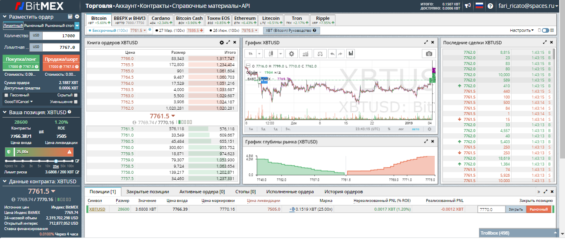Click the bar chart icon in chart toolbar
565x240 pixels.
click(351, 53)
